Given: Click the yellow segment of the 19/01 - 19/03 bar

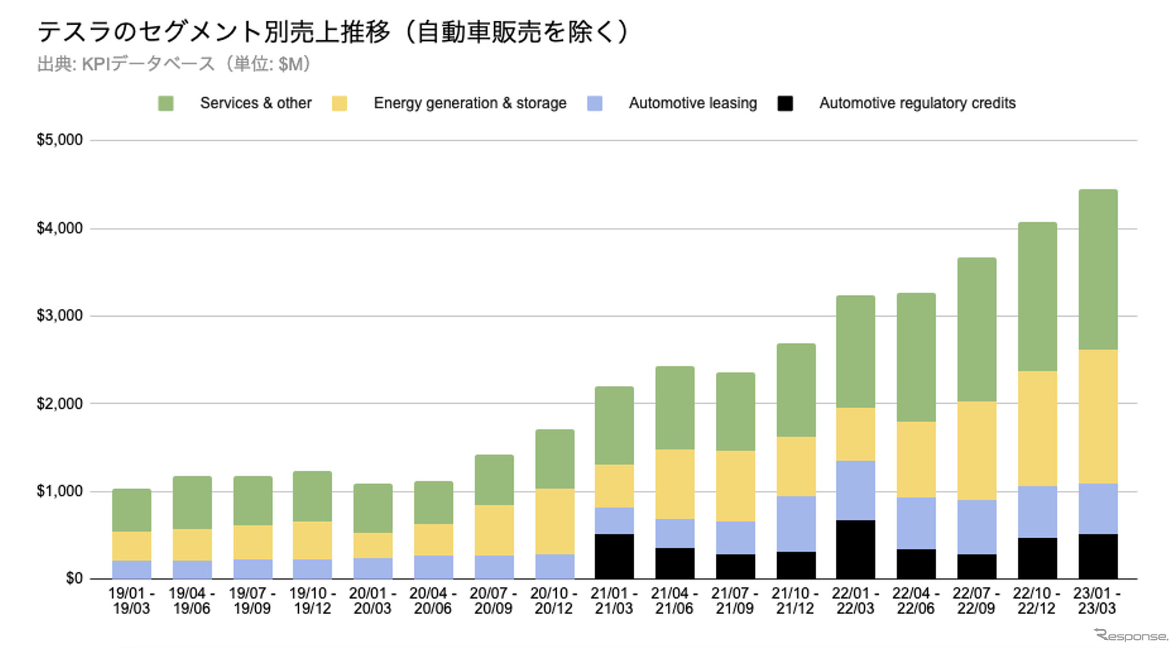Looking at the screenshot, I should (132, 546).
